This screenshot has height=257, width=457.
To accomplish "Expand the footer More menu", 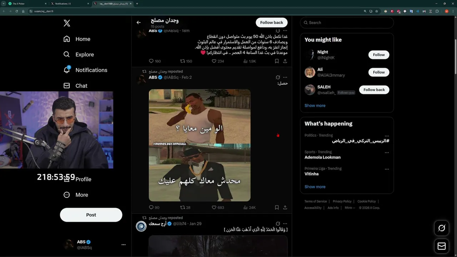I will (350, 208).
